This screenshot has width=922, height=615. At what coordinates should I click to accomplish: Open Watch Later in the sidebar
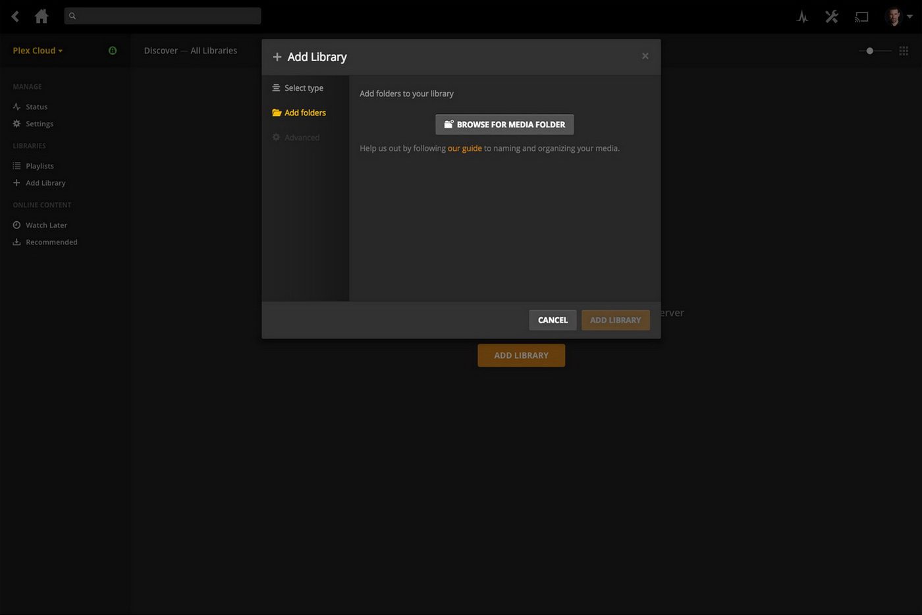40,225
